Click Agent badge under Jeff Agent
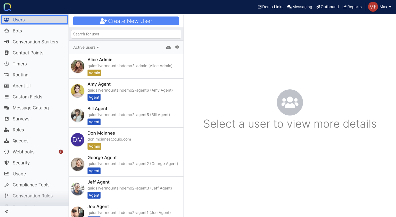The height and width of the screenshot is (217, 396). 94,195
